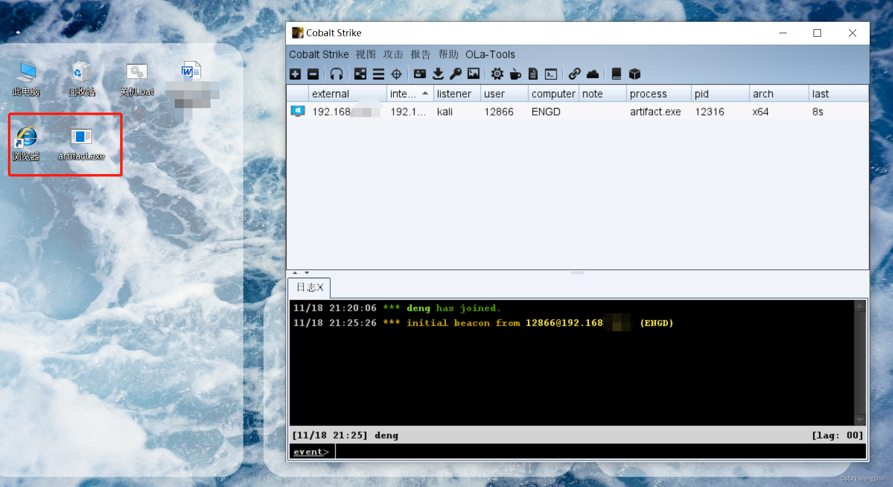Maximize the Cobalt Strike window

(817, 33)
